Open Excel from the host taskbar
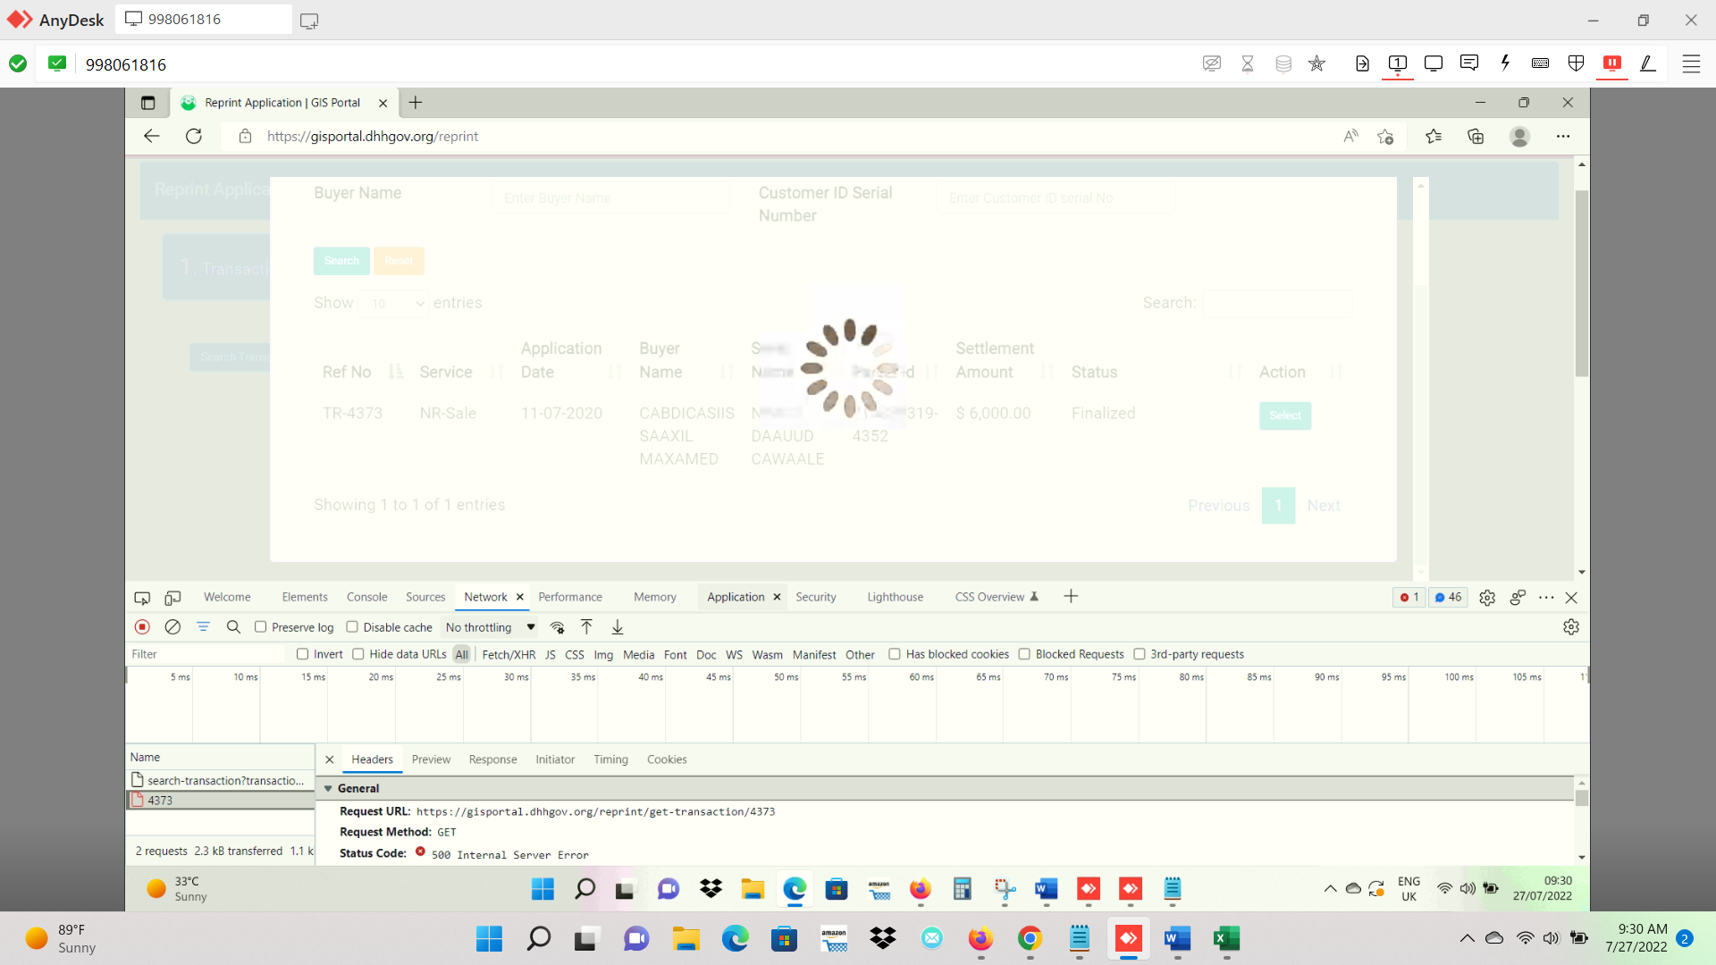Viewport: 1716px width, 965px height. [1226, 938]
